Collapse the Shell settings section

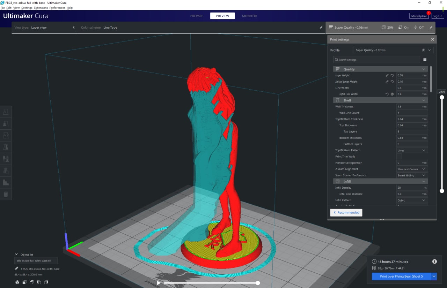tap(380, 100)
